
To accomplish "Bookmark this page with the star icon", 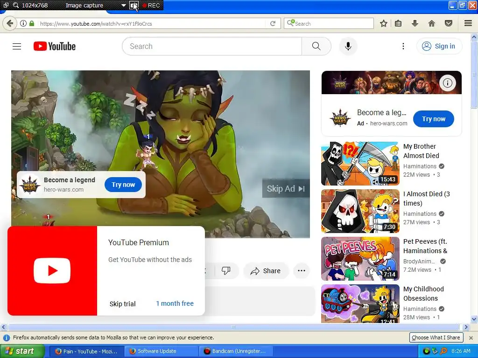I will (x=384, y=23).
